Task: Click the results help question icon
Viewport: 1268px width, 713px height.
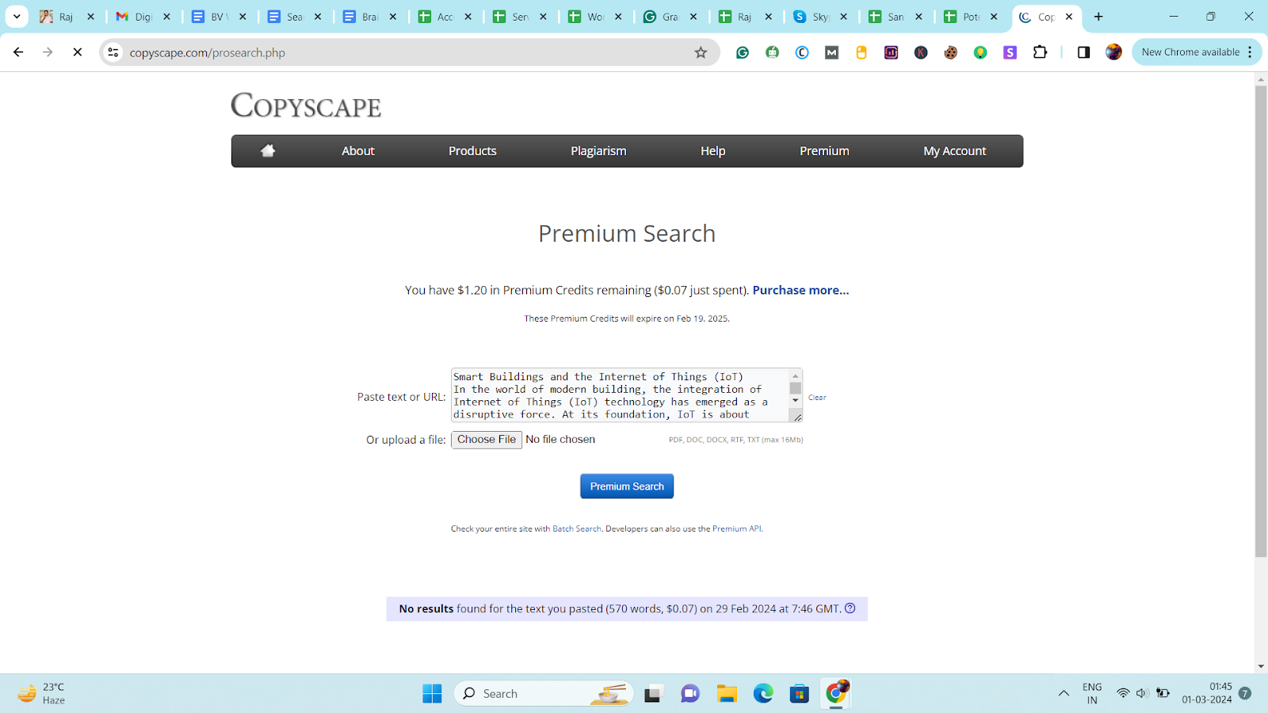Action: (x=850, y=608)
